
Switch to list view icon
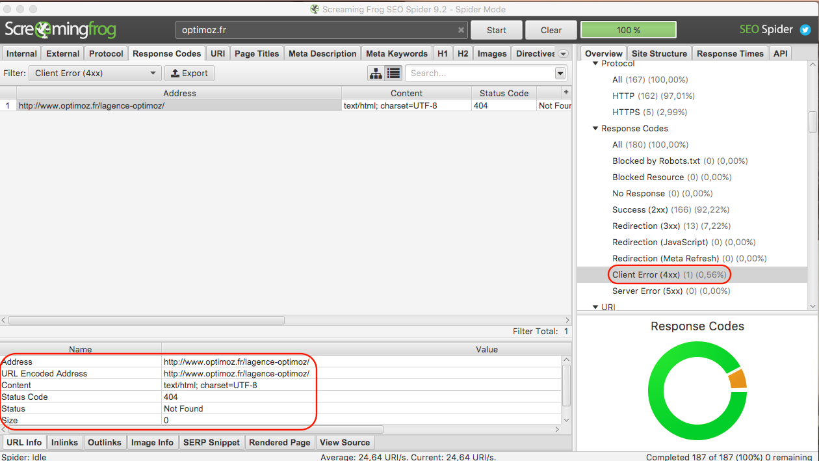[393, 73]
